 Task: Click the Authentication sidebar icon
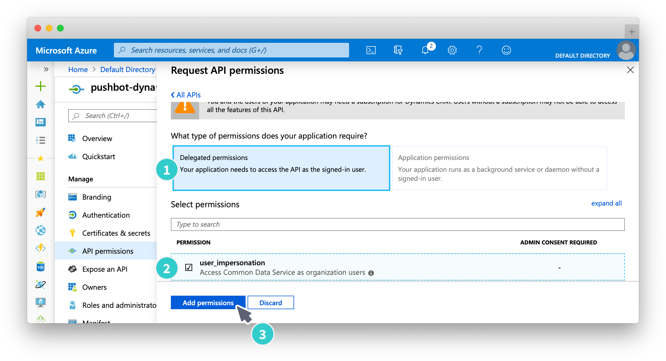click(72, 215)
